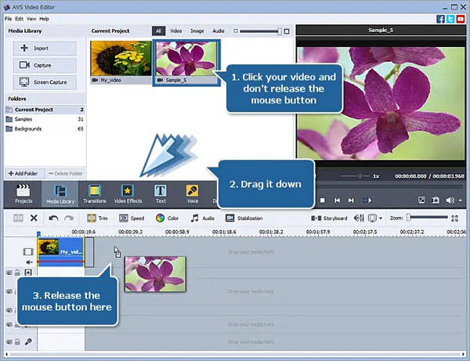Click the undo arrow in timeline toolbar
470x361 pixels.
53,218
